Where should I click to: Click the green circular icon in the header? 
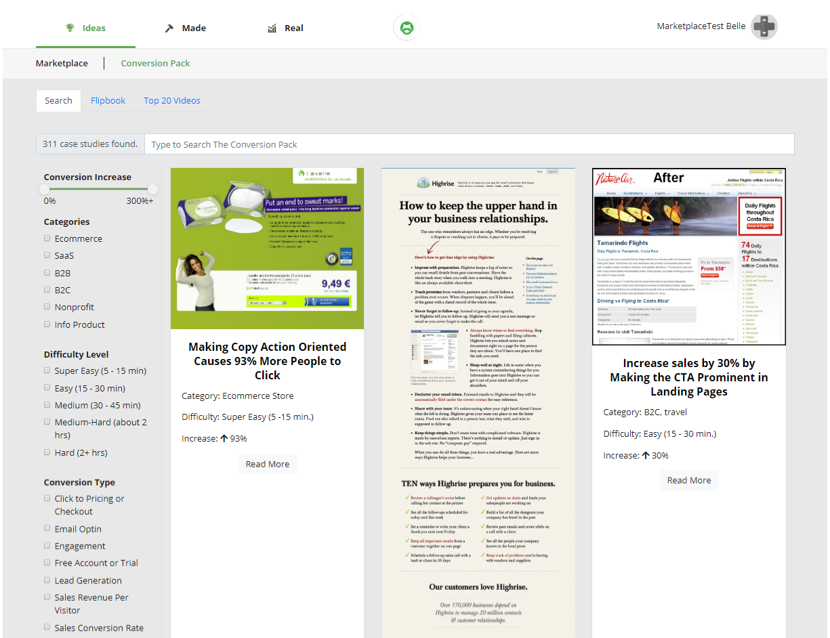click(x=406, y=28)
